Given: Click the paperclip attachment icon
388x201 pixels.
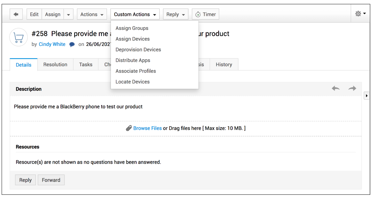Looking at the screenshot, I should click(x=129, y=128).
